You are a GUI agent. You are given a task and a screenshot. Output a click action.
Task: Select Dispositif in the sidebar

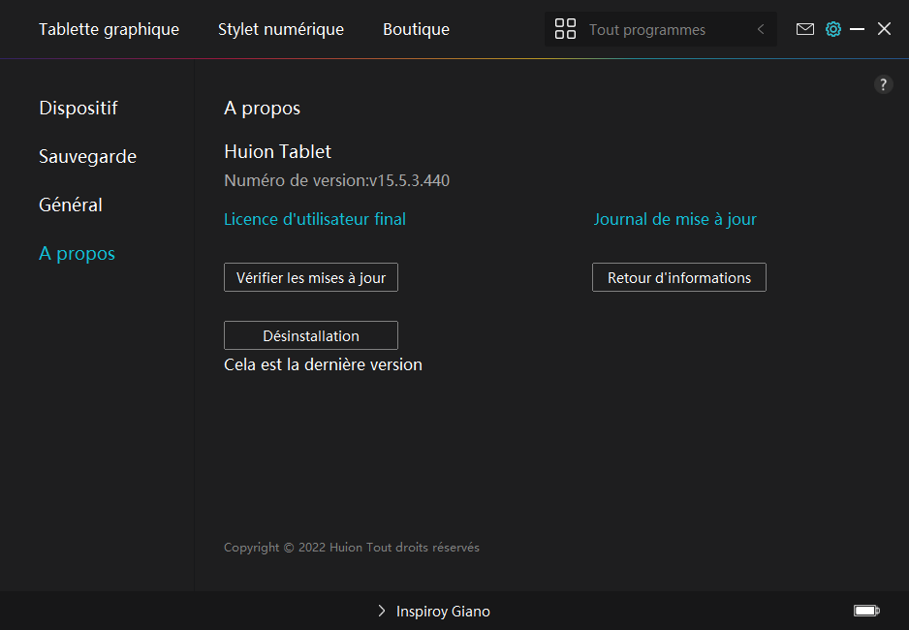78,108
